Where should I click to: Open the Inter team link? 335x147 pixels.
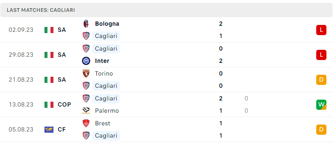click(102, 61)
